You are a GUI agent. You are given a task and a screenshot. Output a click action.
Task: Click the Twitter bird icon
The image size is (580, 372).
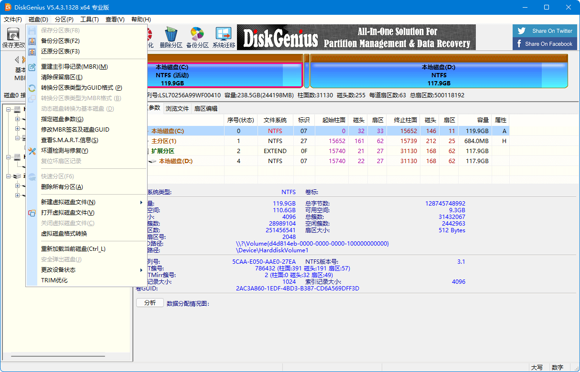pos(521,31)
